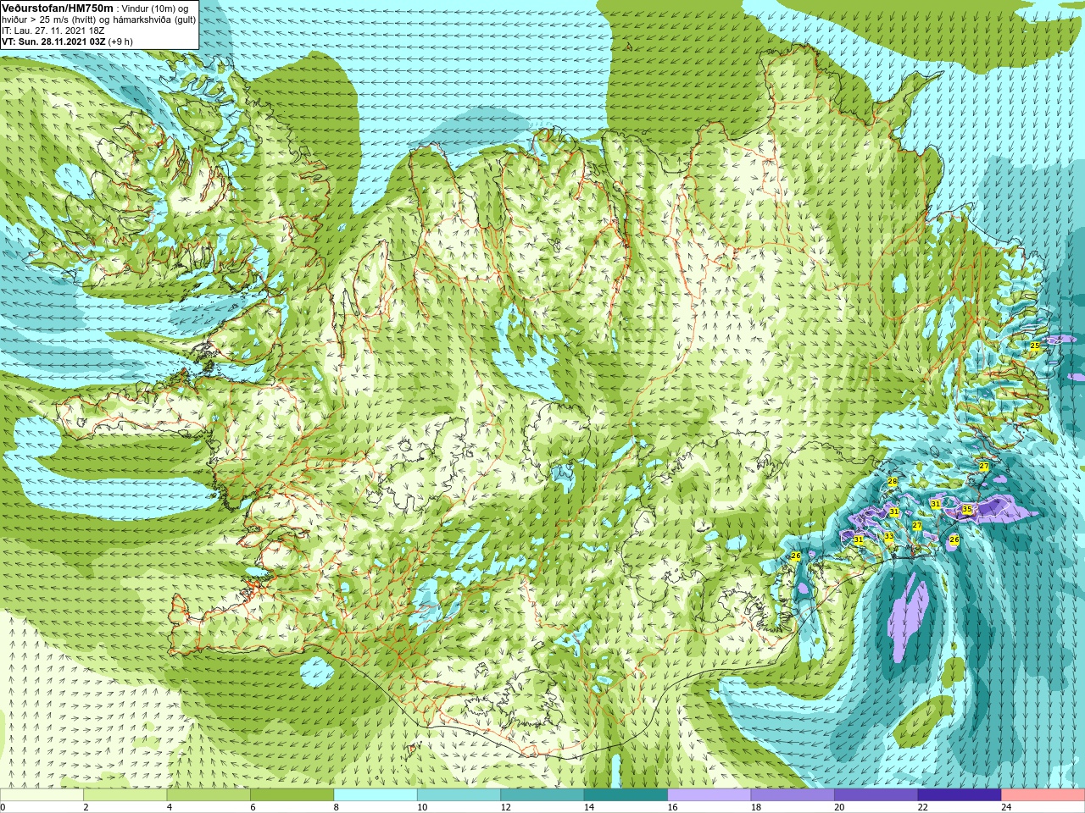This screenshot has width=1085, height=813.
Task: Click the yellow gust label 35
Action: pos(967,510)
